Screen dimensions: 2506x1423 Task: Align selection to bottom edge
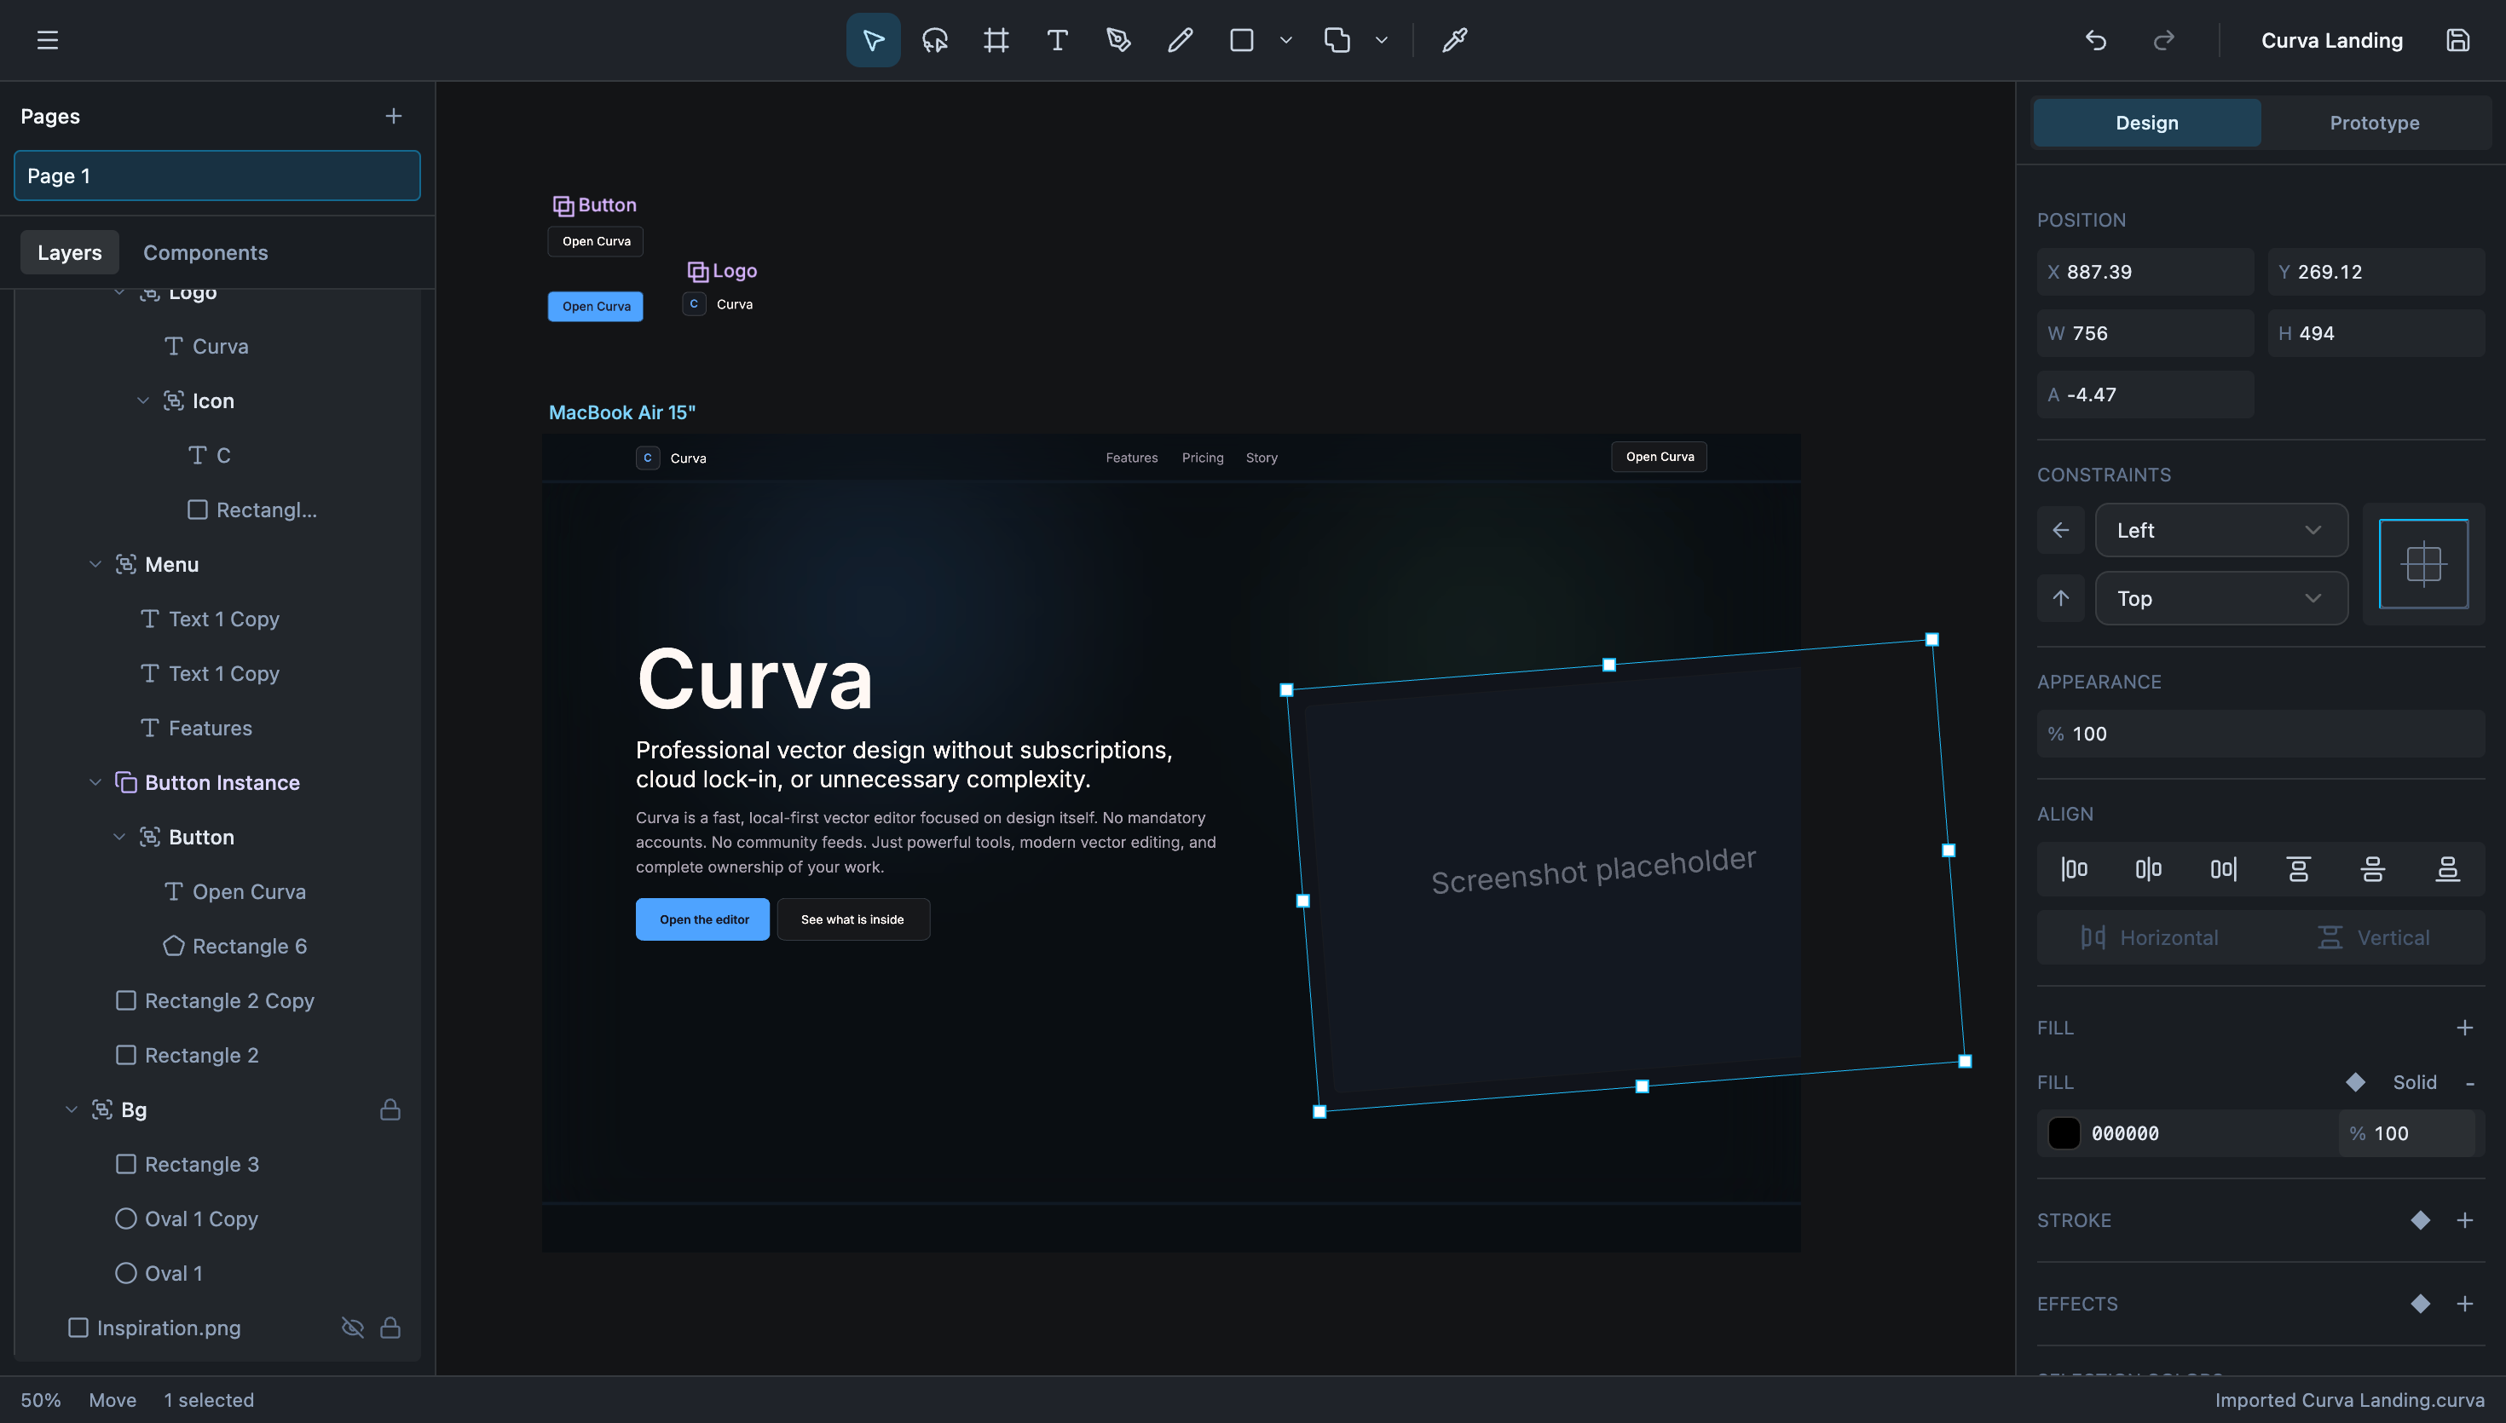(2447, 869)
